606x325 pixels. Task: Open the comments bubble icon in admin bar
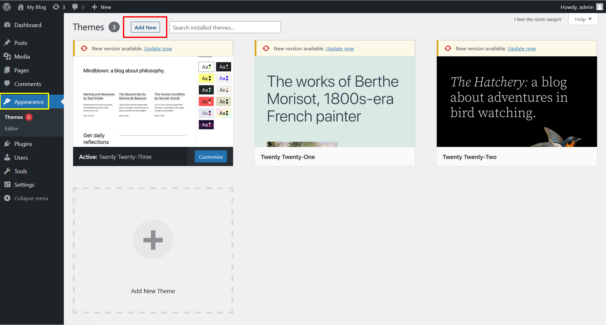click(75, 7)
